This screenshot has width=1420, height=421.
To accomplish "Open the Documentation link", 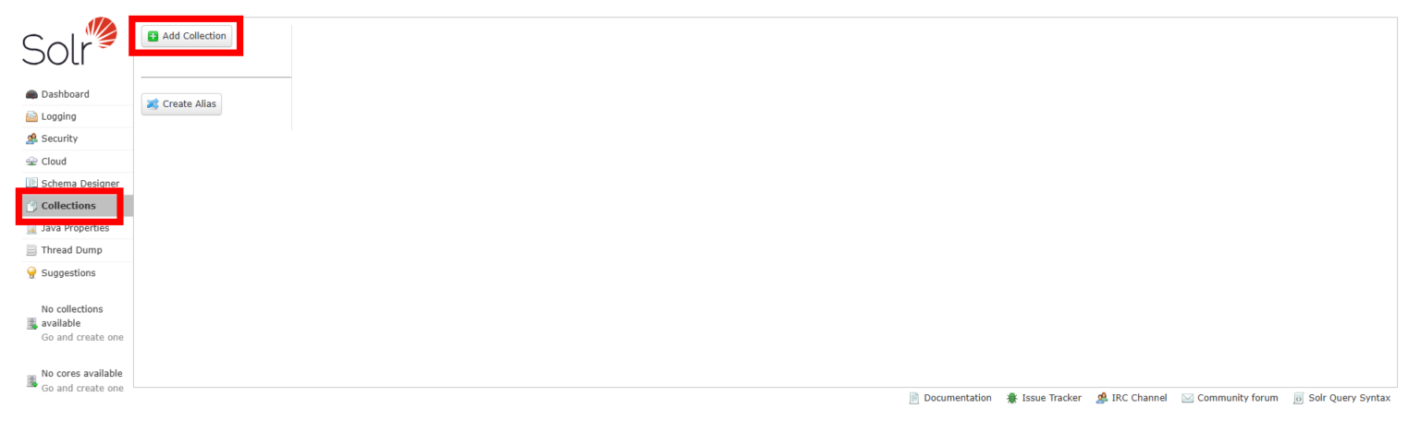I will (957, 398).
